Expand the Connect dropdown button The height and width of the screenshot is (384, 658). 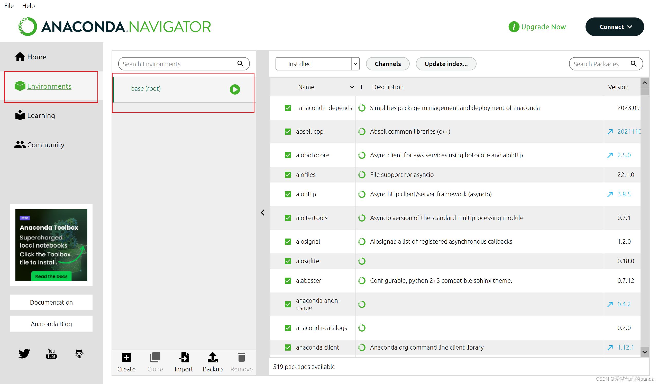pyautogui.click(x=614, y=27)
